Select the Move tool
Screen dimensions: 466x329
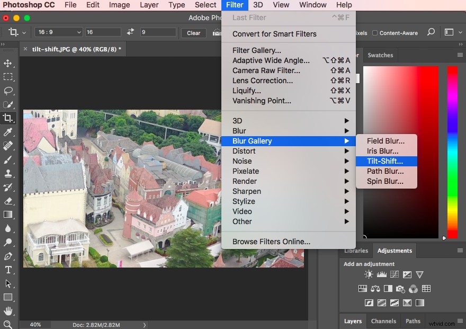tap(8, 64)
